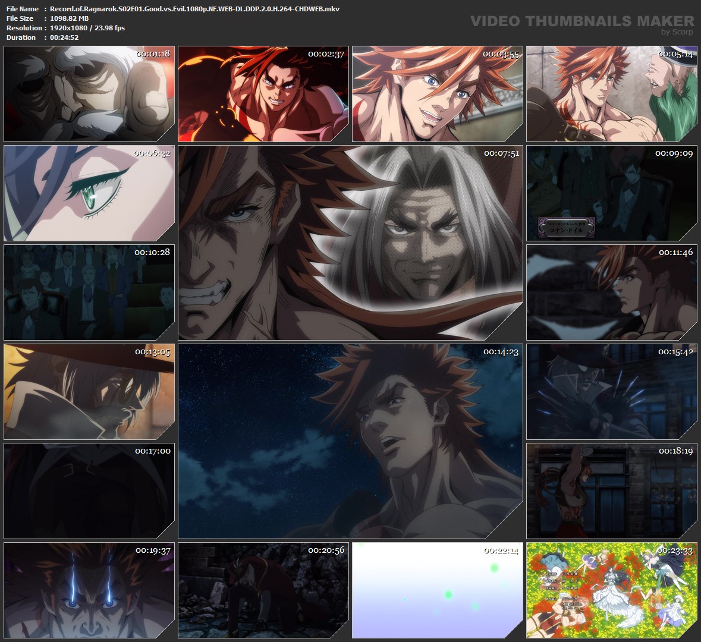Open the large night sky frame 00:14:23
The width and height of the screenshot is (701, 642).
pos(351,441)
